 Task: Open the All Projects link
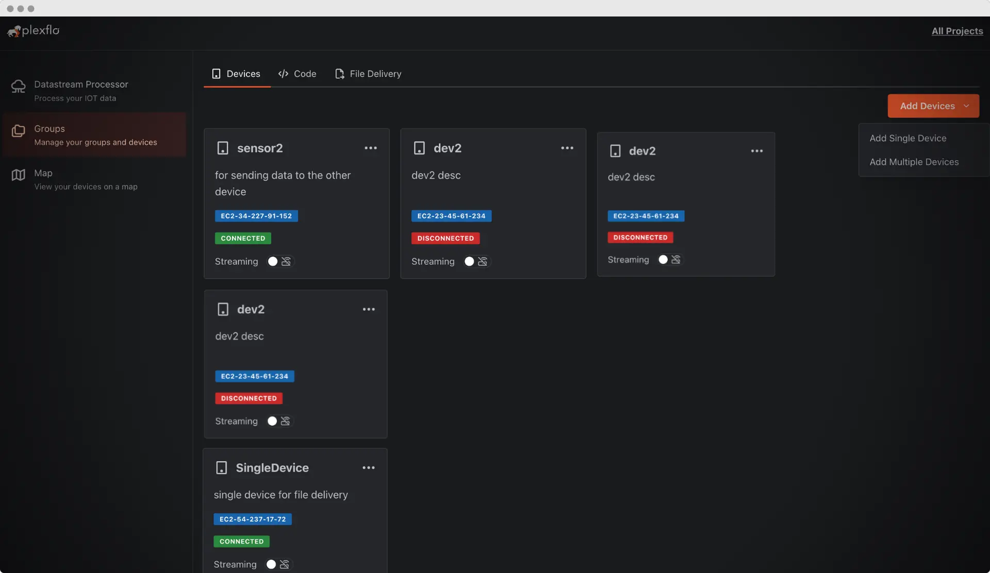tap(957, 31)
